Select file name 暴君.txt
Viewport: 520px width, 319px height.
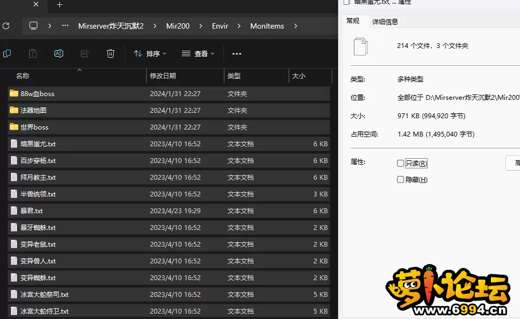pyautogui.click(x=31, y=211)
